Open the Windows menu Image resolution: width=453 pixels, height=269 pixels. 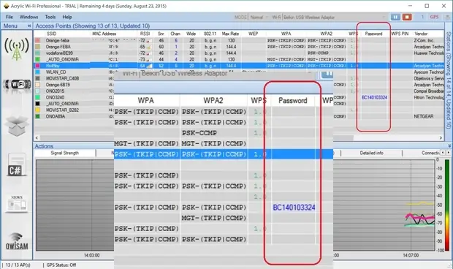tap(28, 17)
